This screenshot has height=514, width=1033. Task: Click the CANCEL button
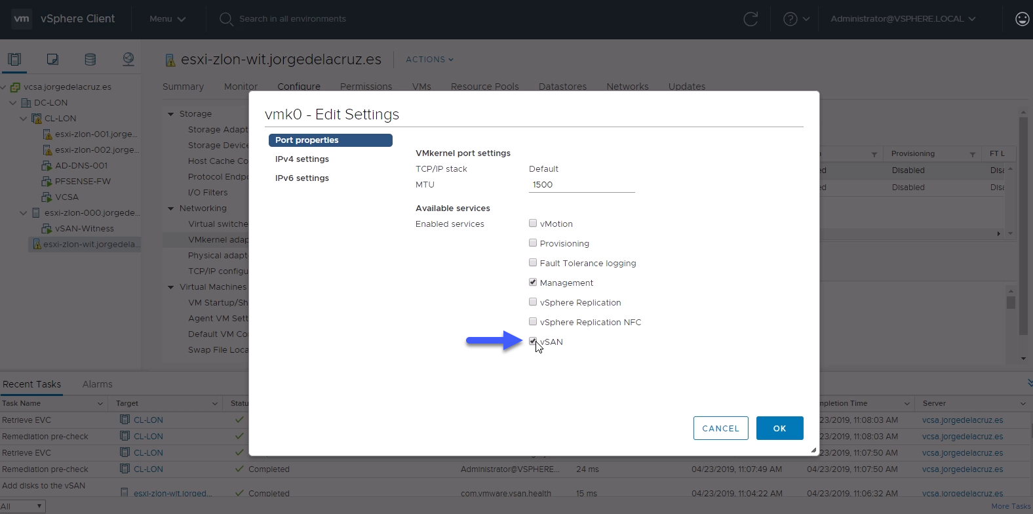(721, 428)
